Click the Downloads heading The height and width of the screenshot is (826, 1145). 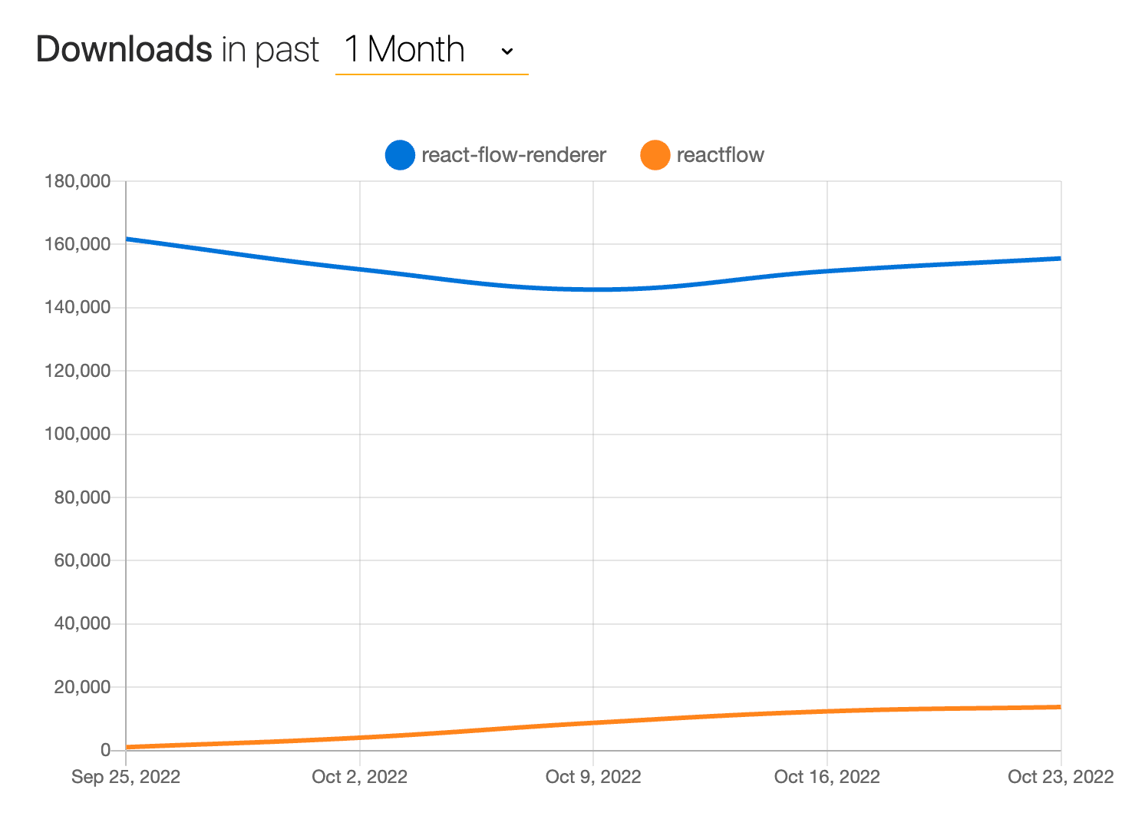point(124,48)
